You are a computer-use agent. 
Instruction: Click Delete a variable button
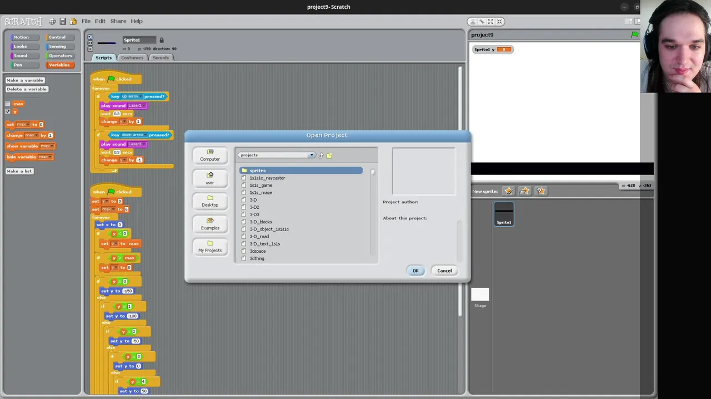27,89
